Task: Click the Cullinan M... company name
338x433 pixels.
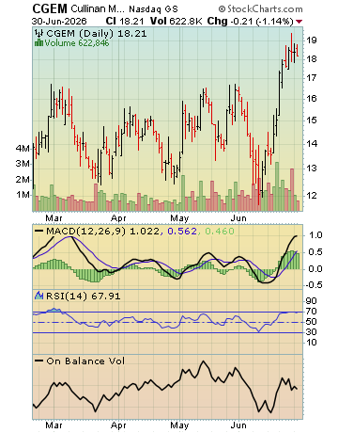Action: pyautogui.click(x=98, y=8)
